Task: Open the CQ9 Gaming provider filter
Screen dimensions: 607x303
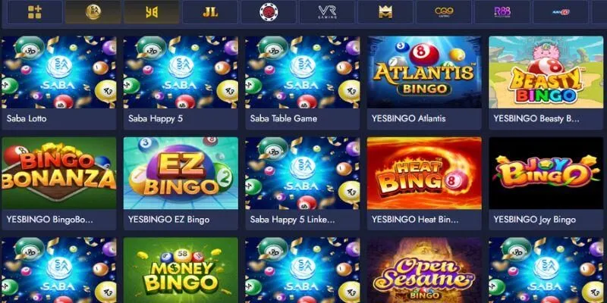Action: pos(444,12)
